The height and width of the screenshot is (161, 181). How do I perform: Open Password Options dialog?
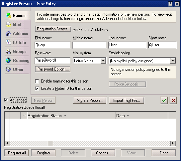point(53,69)
